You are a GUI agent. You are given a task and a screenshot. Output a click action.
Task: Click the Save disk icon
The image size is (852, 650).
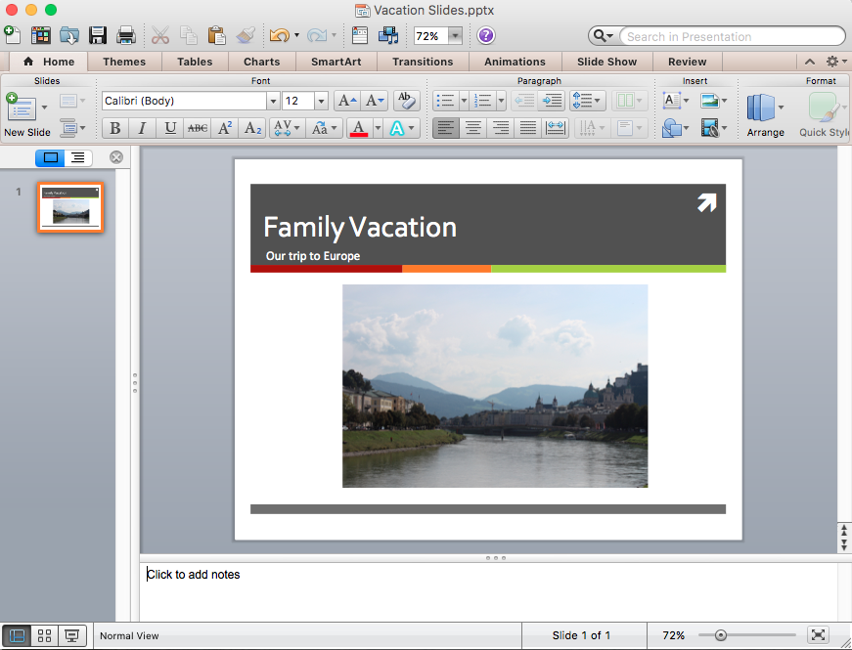click(98, 36)
